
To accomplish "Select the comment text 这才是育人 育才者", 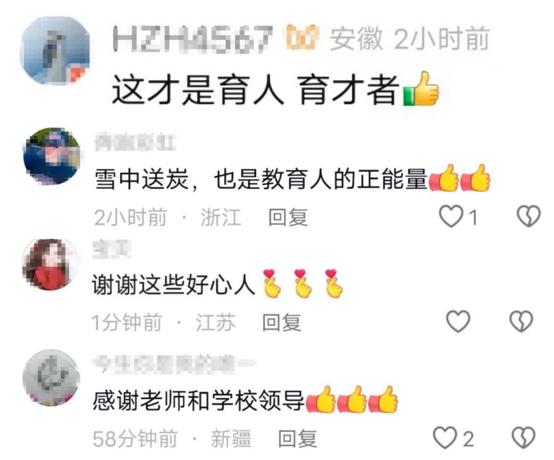I will (255, 90).
